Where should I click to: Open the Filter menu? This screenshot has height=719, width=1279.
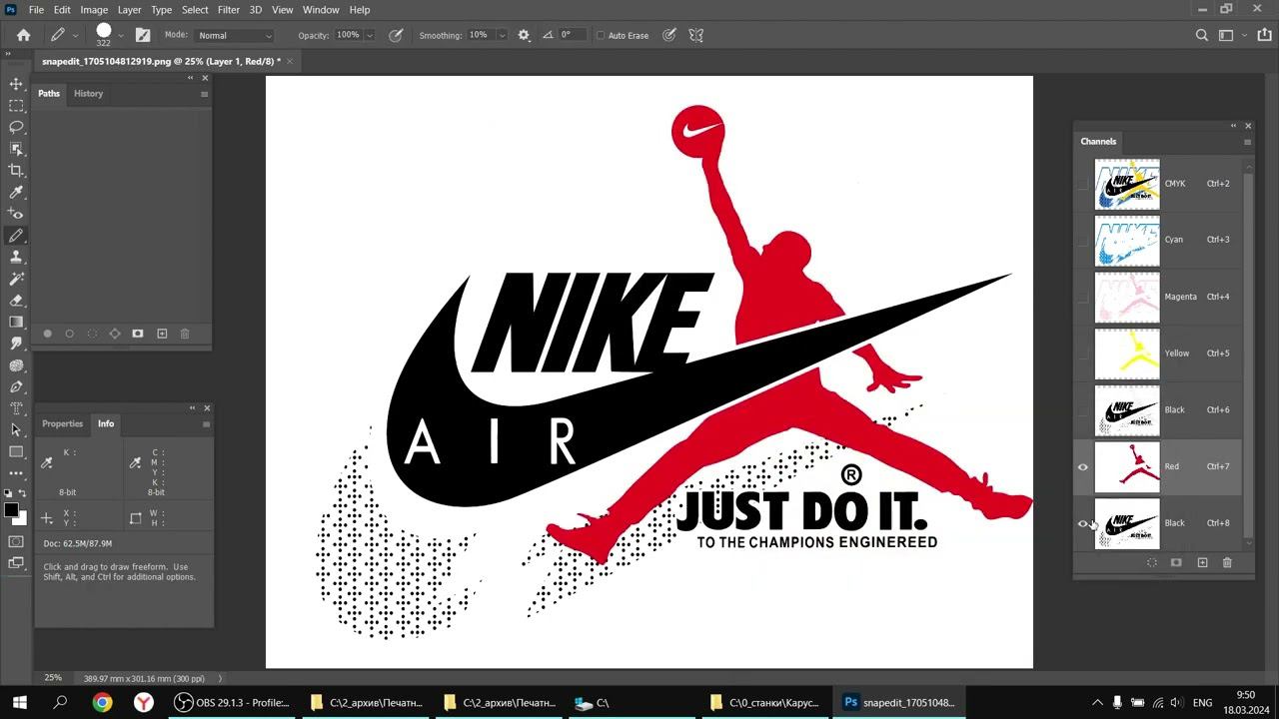229,9
